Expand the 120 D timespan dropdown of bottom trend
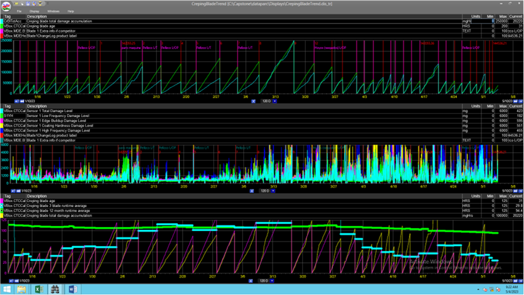524x295 pixels. 272,281
